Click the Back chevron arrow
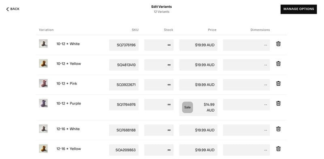The width and height of the screenshot is (324, 159). (x=7, y=9)
